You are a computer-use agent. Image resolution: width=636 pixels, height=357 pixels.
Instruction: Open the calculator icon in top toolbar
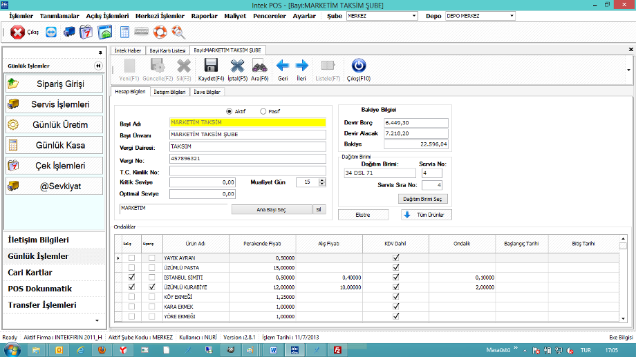click(x=125, y=32)
